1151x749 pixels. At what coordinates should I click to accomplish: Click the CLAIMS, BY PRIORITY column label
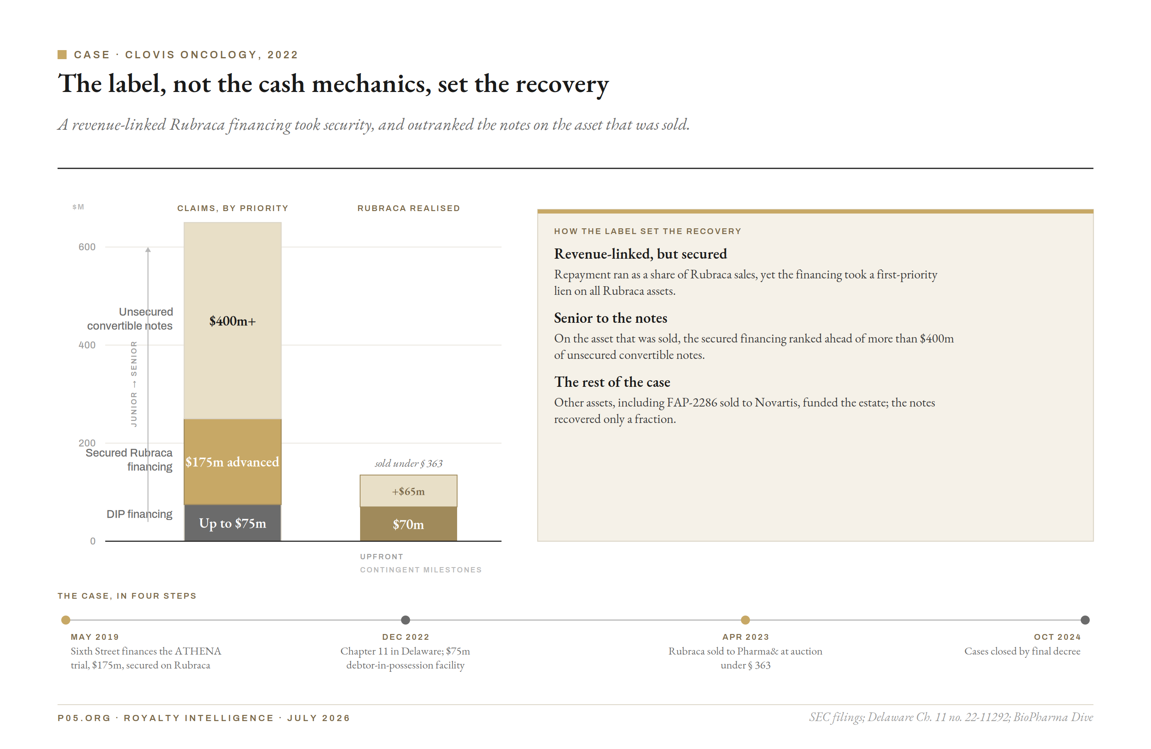pyautogui.click(x=233, y=208)
